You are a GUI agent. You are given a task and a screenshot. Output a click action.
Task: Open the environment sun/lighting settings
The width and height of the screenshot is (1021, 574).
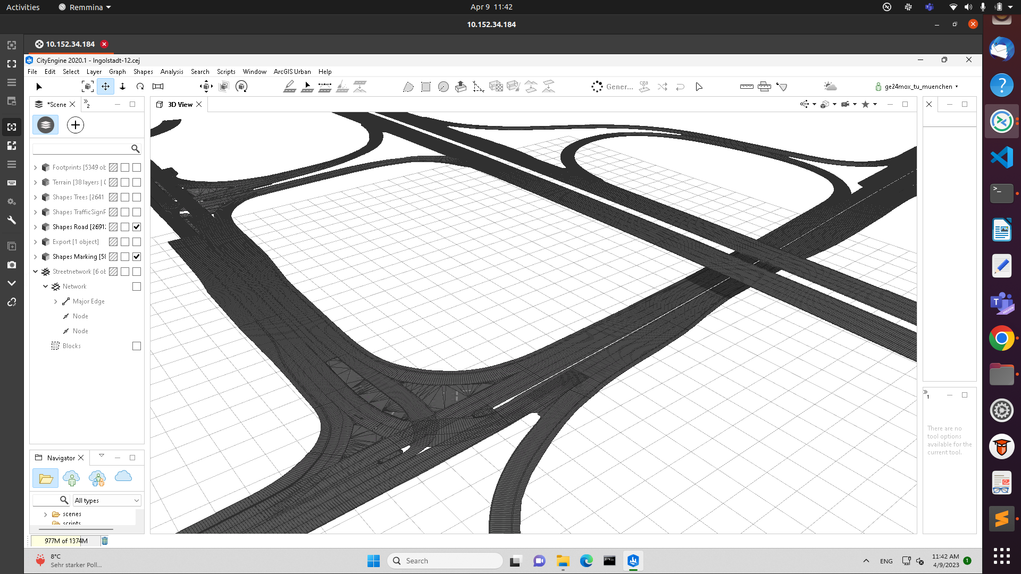click(831, 86)
